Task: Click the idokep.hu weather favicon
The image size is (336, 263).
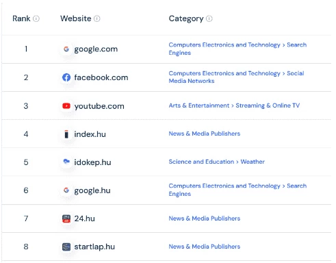Action: point(66,162)
